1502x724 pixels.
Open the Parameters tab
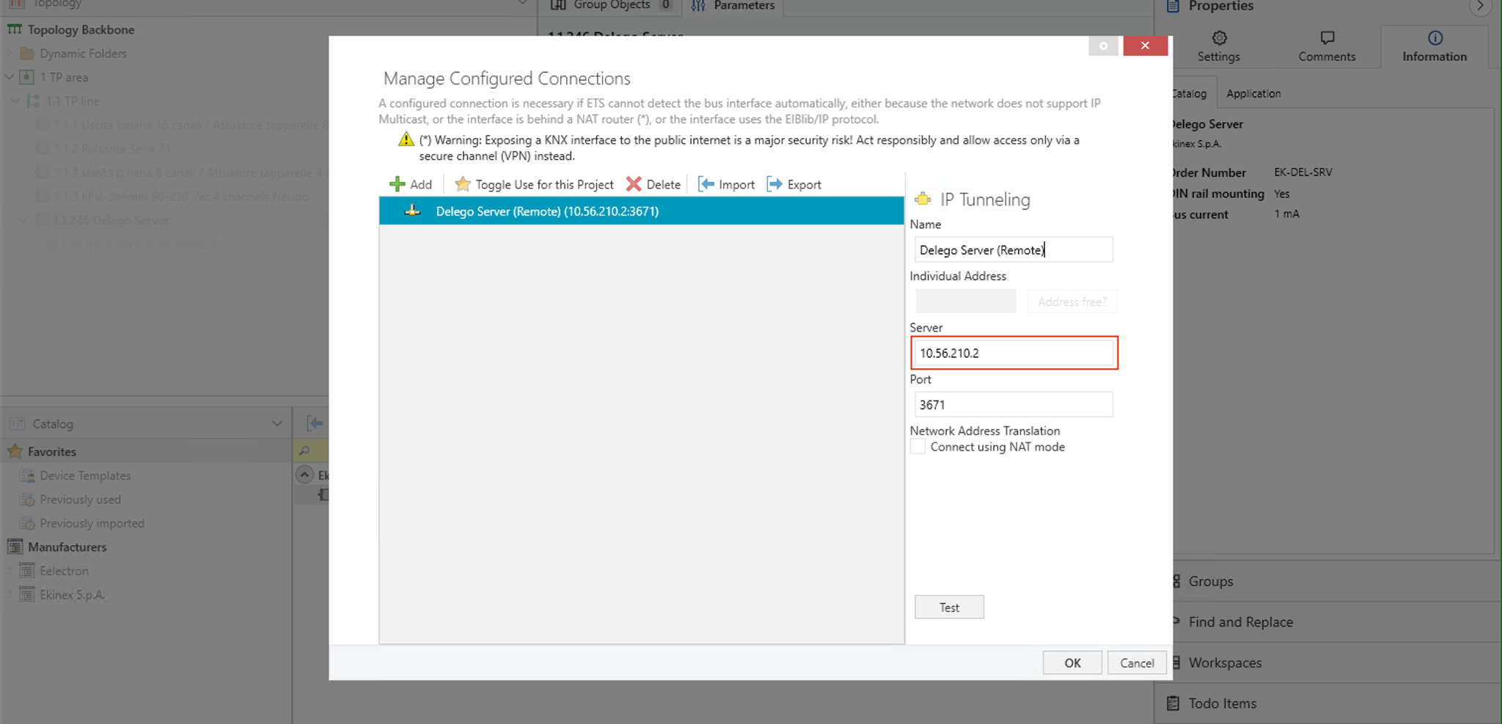pyautogui.click(x=733, y=6)
